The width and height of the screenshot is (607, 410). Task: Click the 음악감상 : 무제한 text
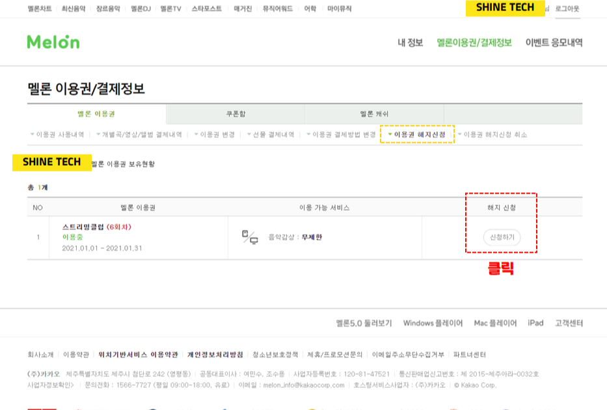pos(295,237)
